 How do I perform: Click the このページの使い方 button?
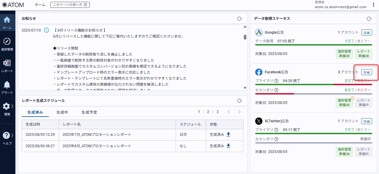(70, 5)
